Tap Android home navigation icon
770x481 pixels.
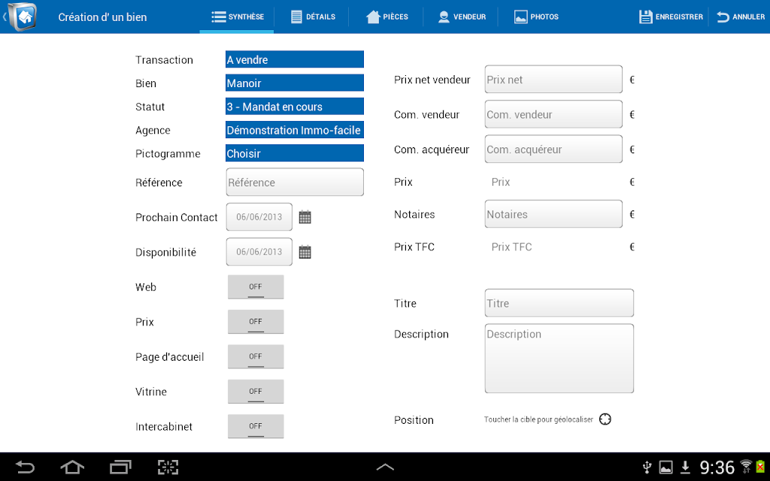click(x=72, y=467)
